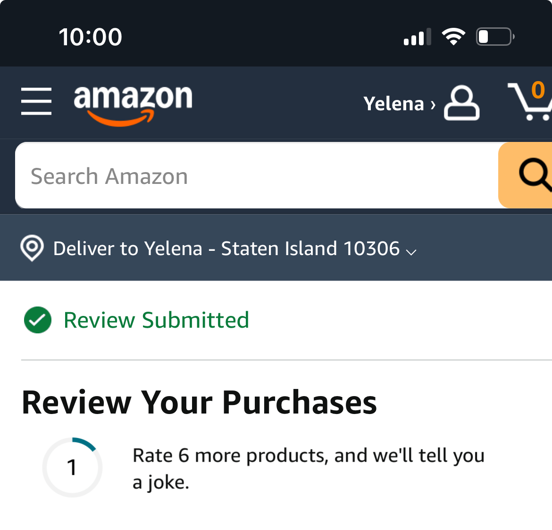The image size is (552, 530).
Task: Open the shopping cart
Action: 530,100
